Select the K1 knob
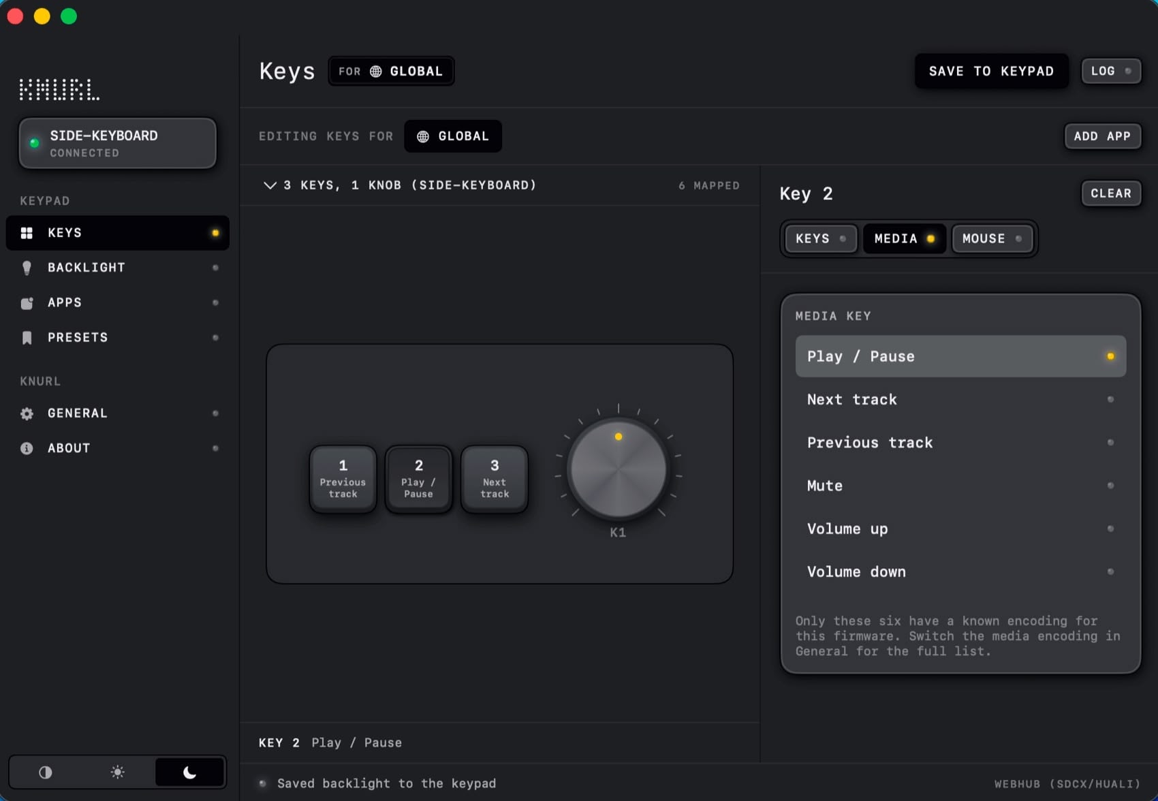This screenshot has height=801, width=1158. coord(618,469)
